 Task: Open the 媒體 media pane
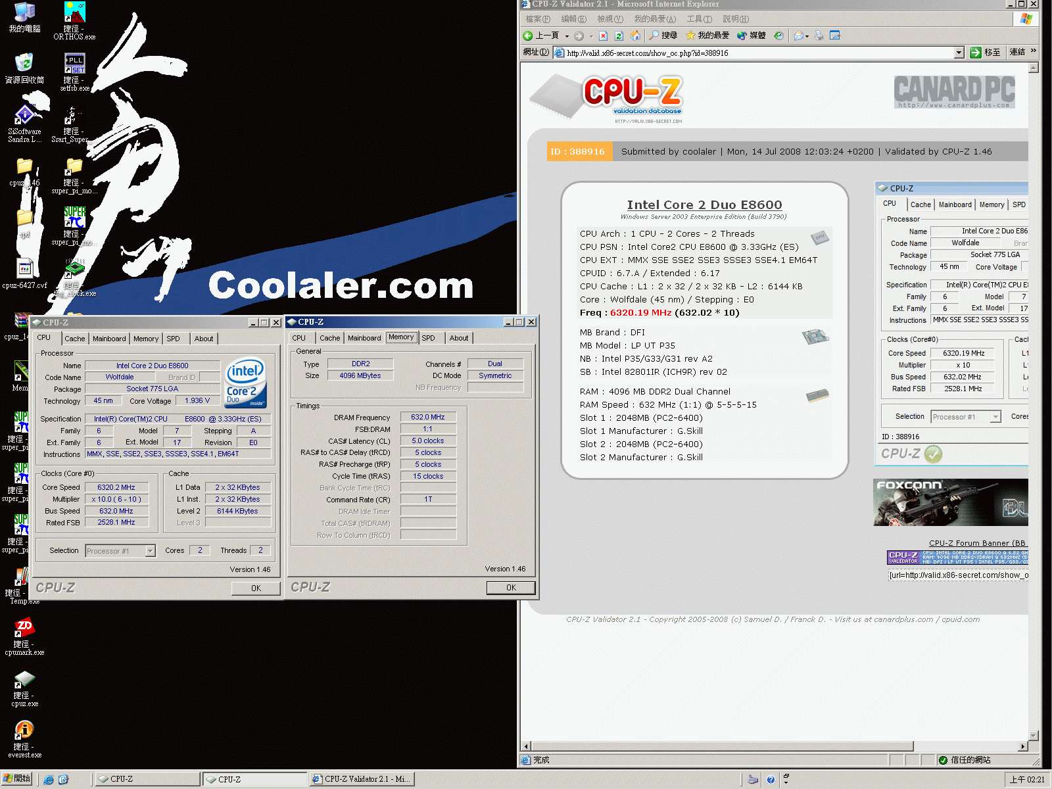click(752, 36)
